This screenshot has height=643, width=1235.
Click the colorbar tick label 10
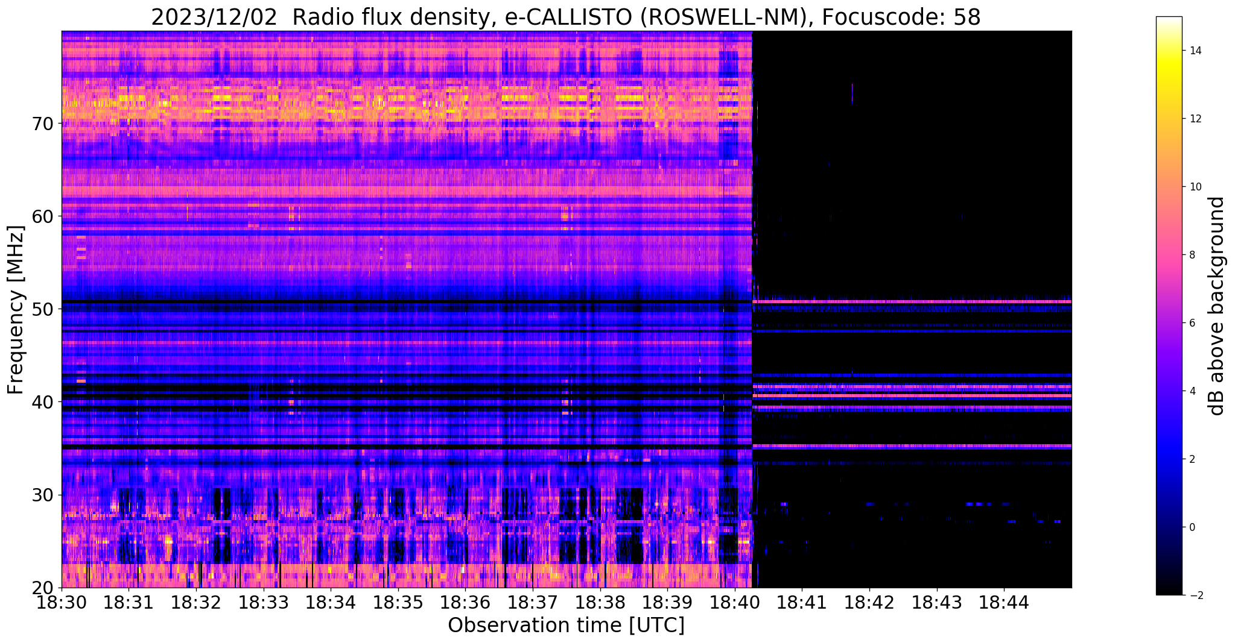pos(1195,187)
